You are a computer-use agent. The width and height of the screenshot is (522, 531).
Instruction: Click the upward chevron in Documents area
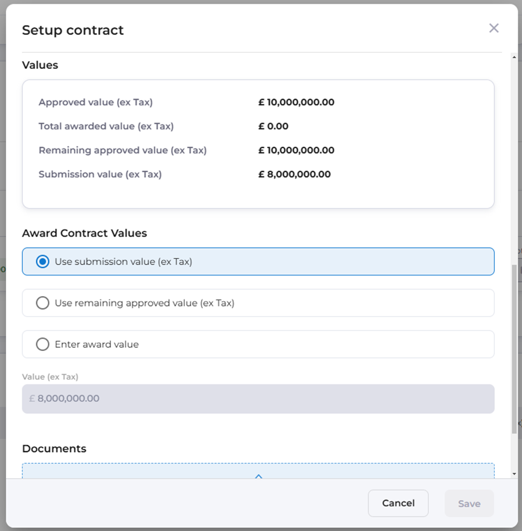[258, 476]
